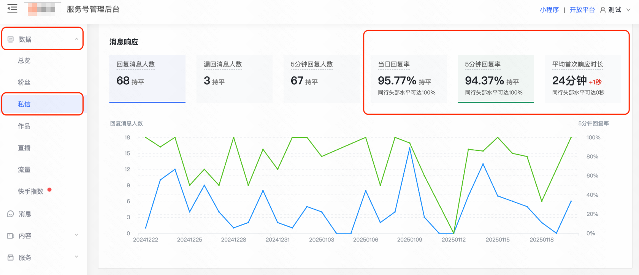Open the 测试 account dropdown arrow
Screen dimensions: 639x275
point(628,10)
